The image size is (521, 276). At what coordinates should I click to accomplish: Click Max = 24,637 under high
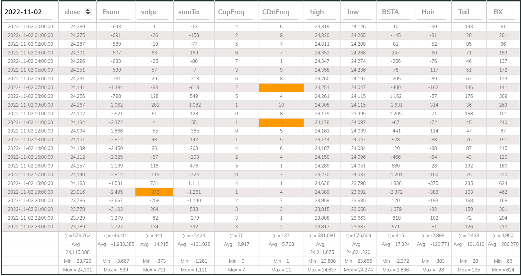(x=322, y=270)
